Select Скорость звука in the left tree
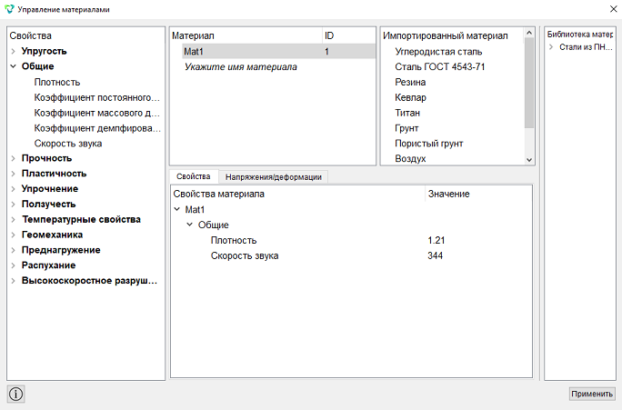The width and height of the screenshot is (622, 410). (x=68, y=144)
